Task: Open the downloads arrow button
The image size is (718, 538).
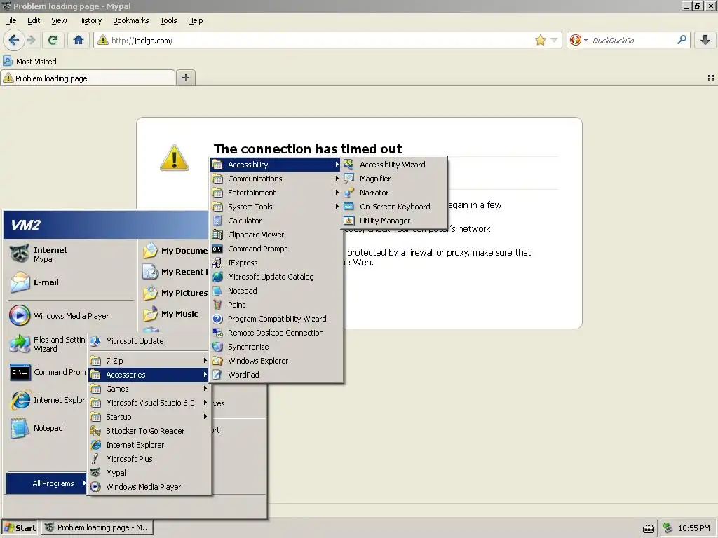Action: 705,40
